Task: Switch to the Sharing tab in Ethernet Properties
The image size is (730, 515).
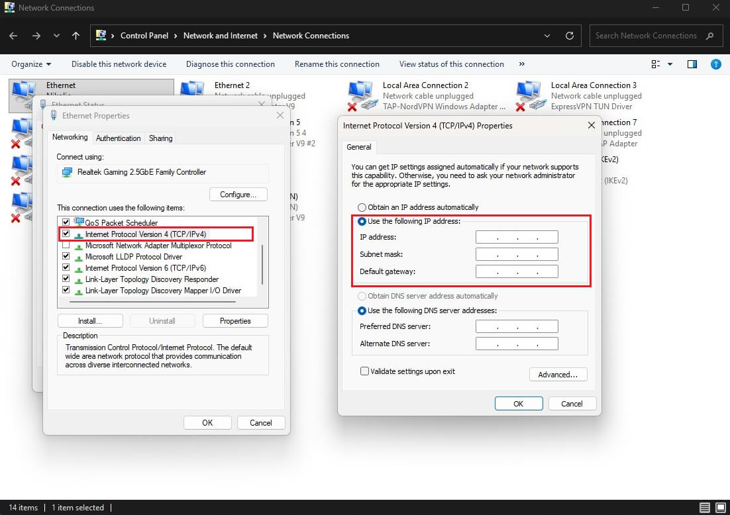Action: click(x=160, y=138)
